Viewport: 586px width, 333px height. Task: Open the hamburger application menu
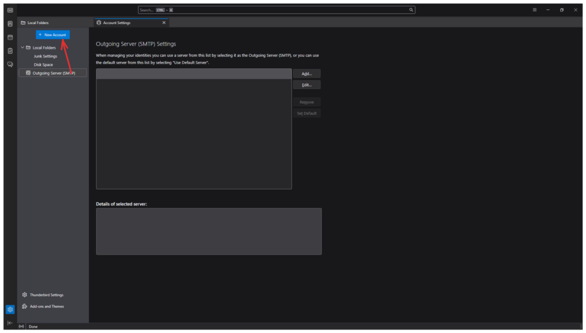tap(534, 10)
